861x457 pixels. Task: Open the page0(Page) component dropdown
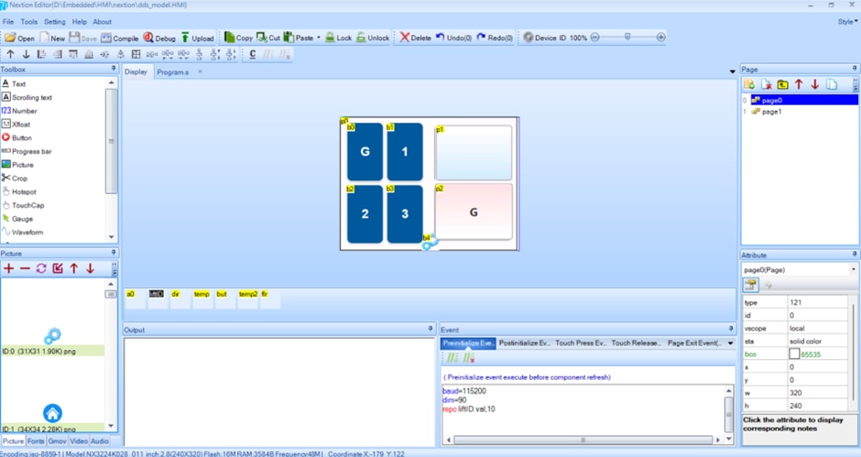click(x=854, y=269)
